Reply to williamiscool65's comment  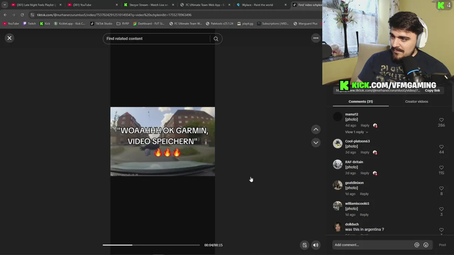[x=364, y=215]
